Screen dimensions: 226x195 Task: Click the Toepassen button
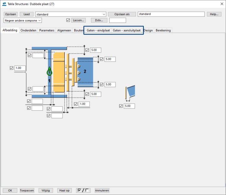point(27,190)
